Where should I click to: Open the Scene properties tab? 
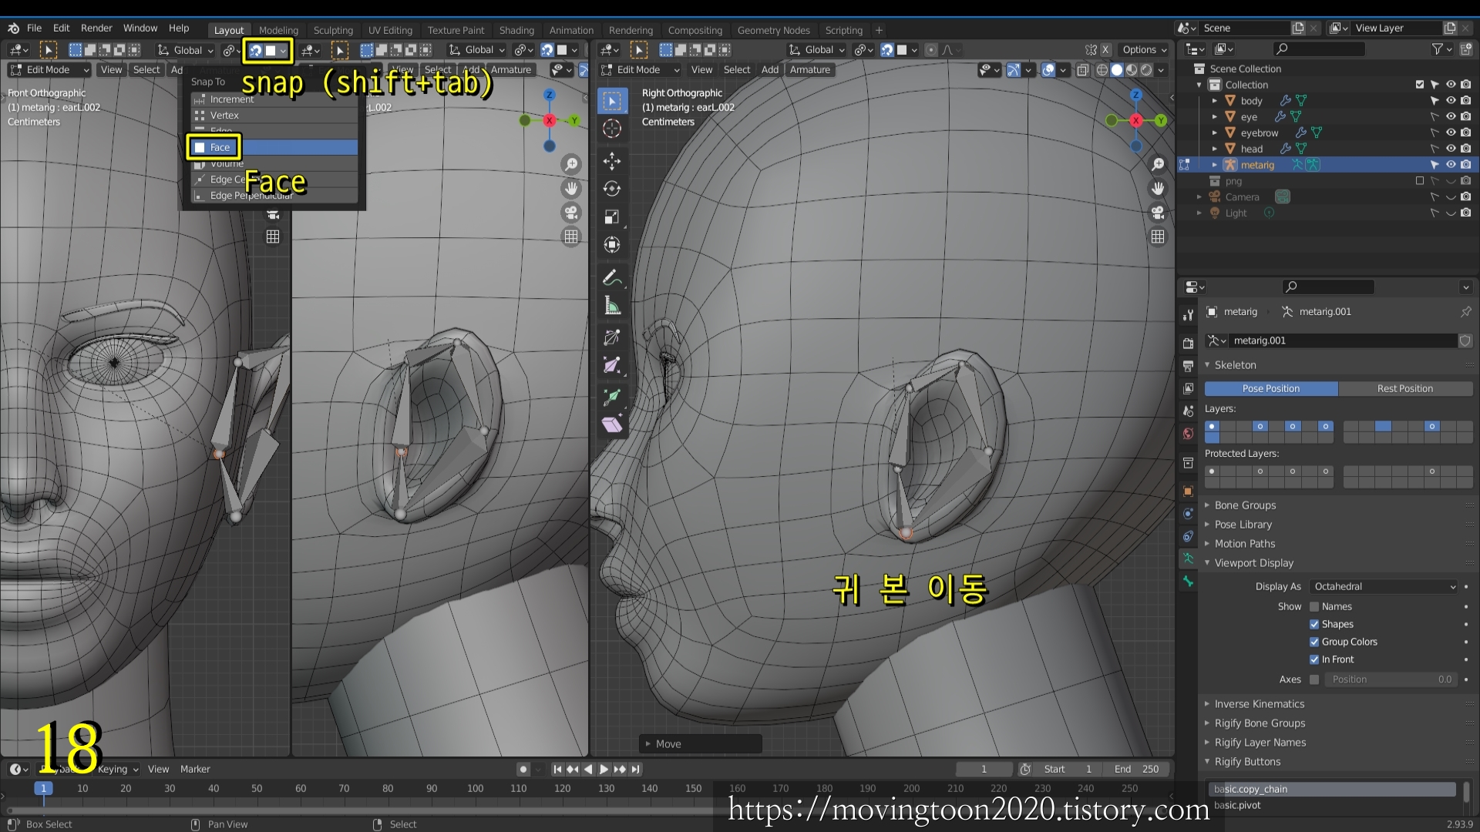(1188, 411)
